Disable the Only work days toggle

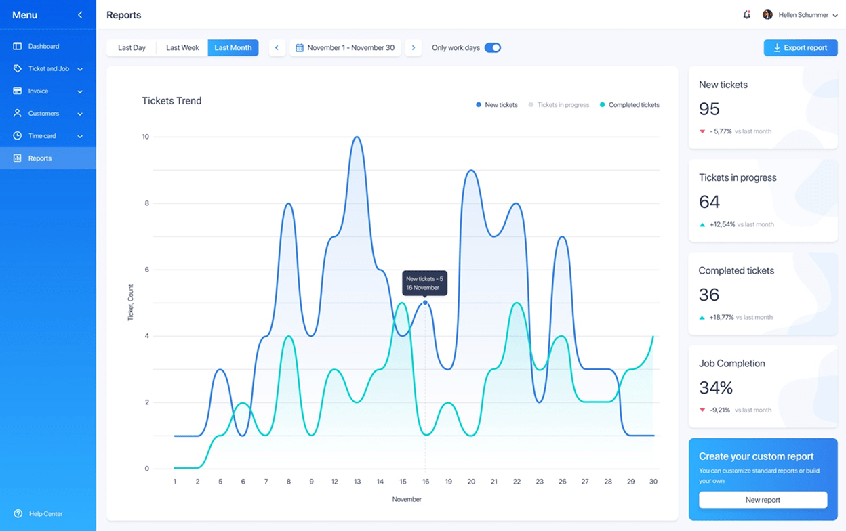[493, 47]
